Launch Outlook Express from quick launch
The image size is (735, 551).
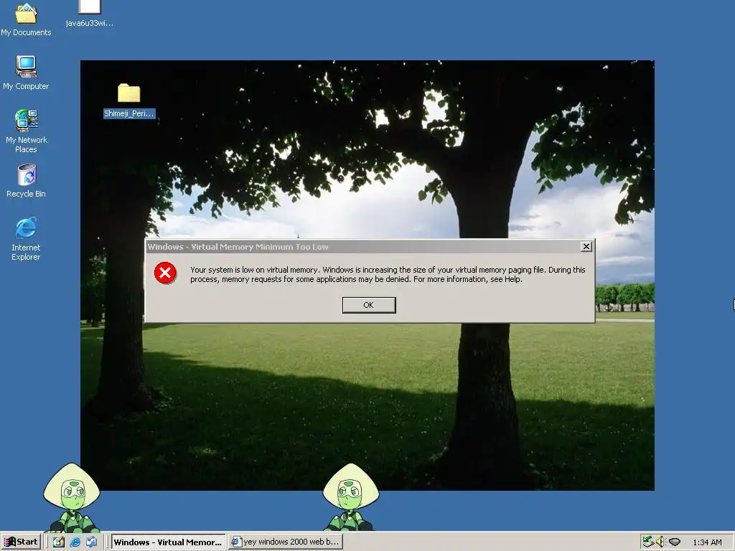pos(91,542)
